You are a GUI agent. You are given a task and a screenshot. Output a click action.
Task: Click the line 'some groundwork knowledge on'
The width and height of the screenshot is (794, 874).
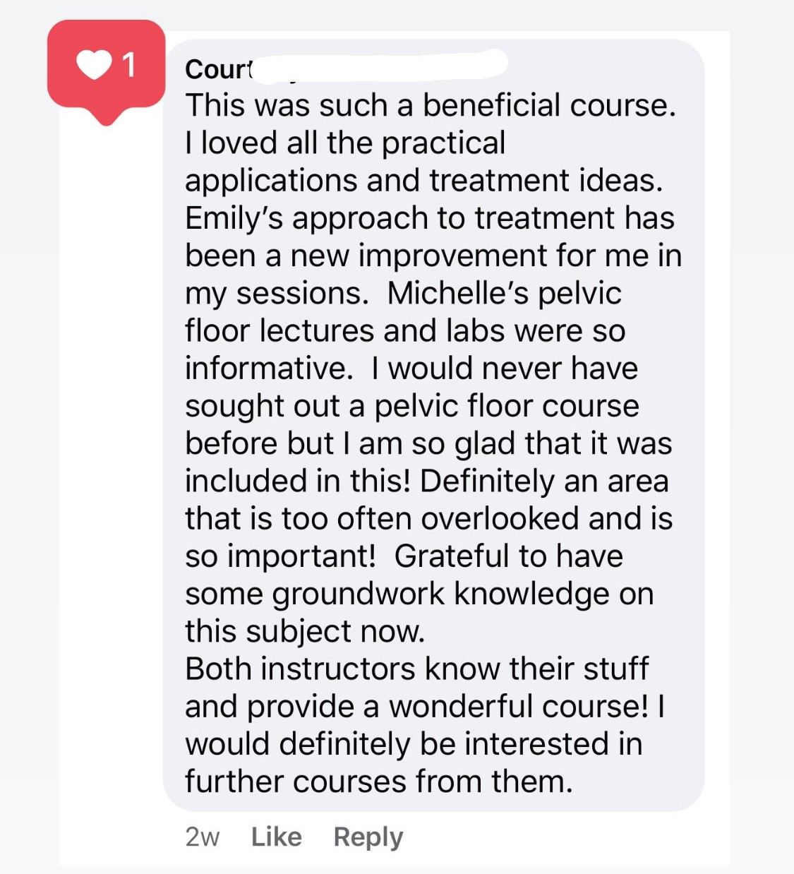419,594
